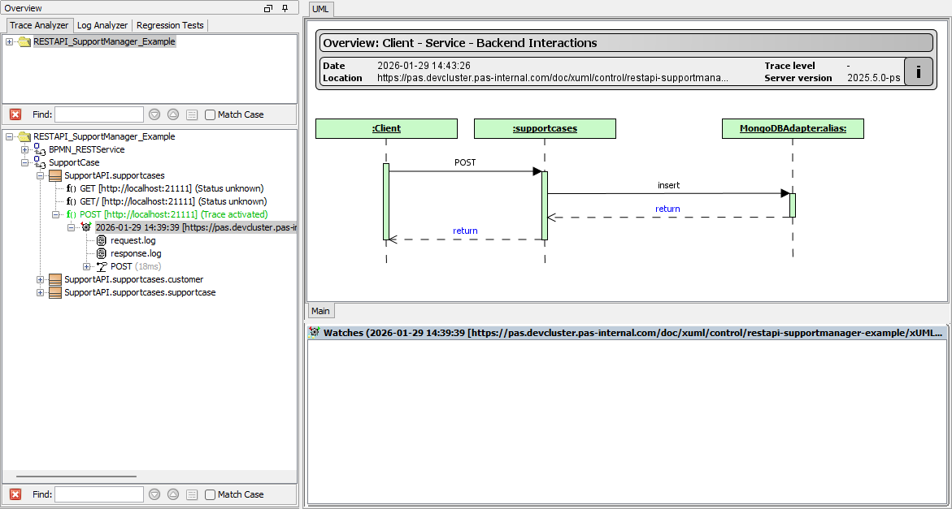Enable Match Case in bottom Find bar
This screenshot has width=952, height=509.
pos(211,494)
